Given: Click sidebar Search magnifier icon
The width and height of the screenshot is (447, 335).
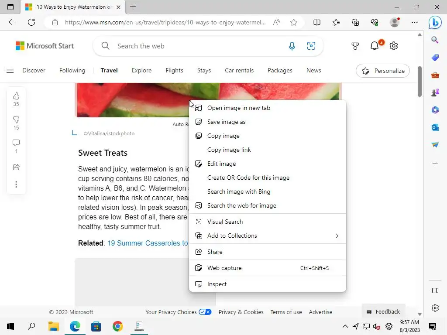Looking at the screenshot, I should coord(435,40).
